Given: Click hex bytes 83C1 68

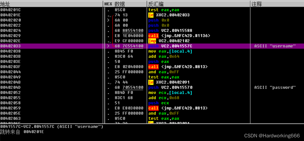Looking at the screenshot, I should 124,98.
